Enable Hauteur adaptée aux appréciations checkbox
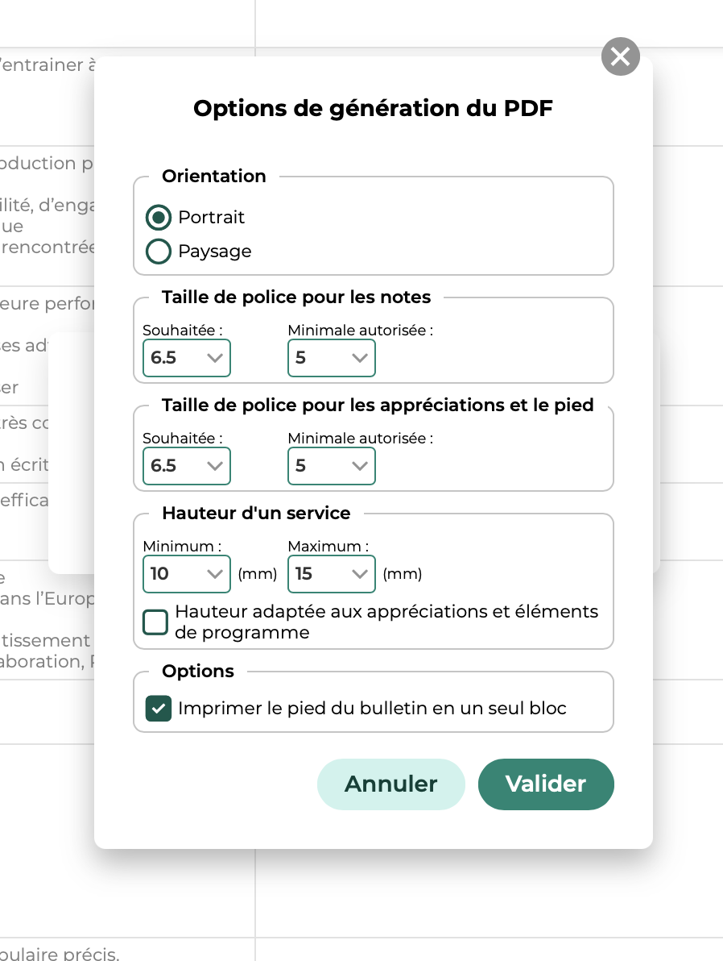This screenshot has width=723, height=961. tap(155, 622)
